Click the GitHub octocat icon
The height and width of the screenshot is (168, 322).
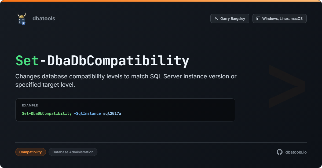[x=280, y=152]
